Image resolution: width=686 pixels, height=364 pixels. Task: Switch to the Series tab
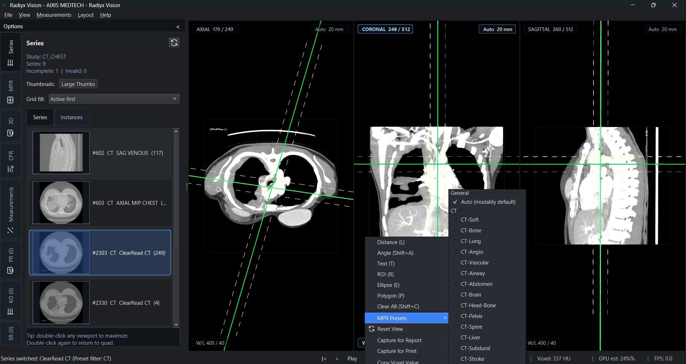tap(40, 117)
